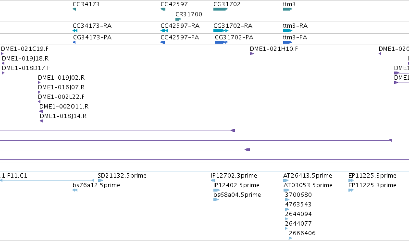Select the bs76a12.5prime EST
Viewport: 409px width, 241px height.
75,190
